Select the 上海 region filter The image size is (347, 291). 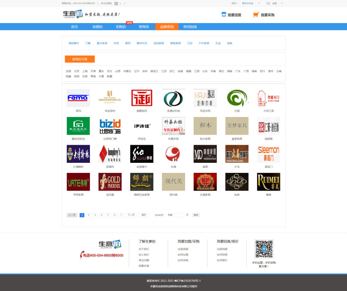(x=85, y=71)
